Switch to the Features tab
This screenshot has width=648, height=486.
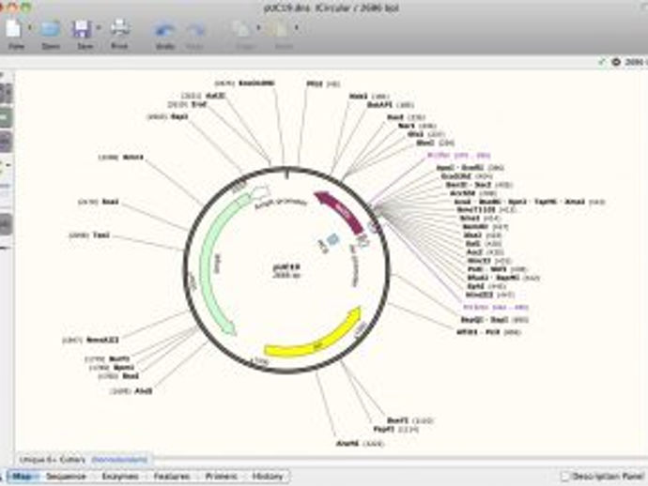[x=172, y=476]
